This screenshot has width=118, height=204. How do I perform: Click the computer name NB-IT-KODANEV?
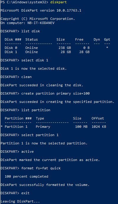click(41, 23)
